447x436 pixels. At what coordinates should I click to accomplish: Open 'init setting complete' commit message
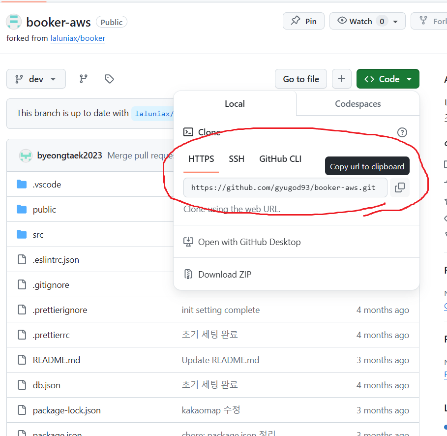click(221, 310)
